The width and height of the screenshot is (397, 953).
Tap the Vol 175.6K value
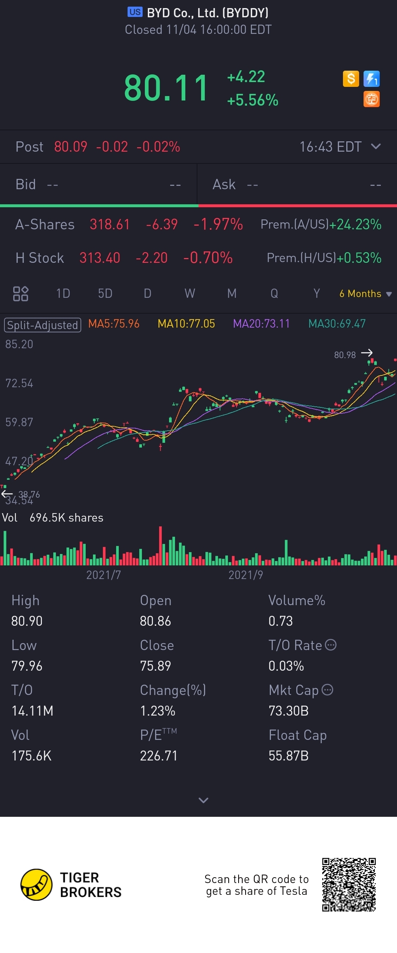pos(31,756)
